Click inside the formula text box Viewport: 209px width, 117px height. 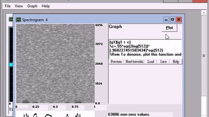point(145,49)
